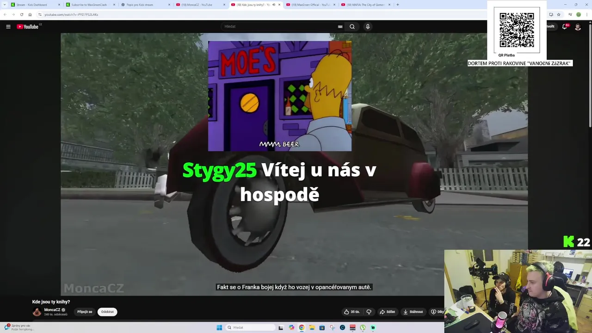Click the Windows taskbar search box
This screenshot has height=333, width=592.
pyautogui.click(x=250, y=327)
